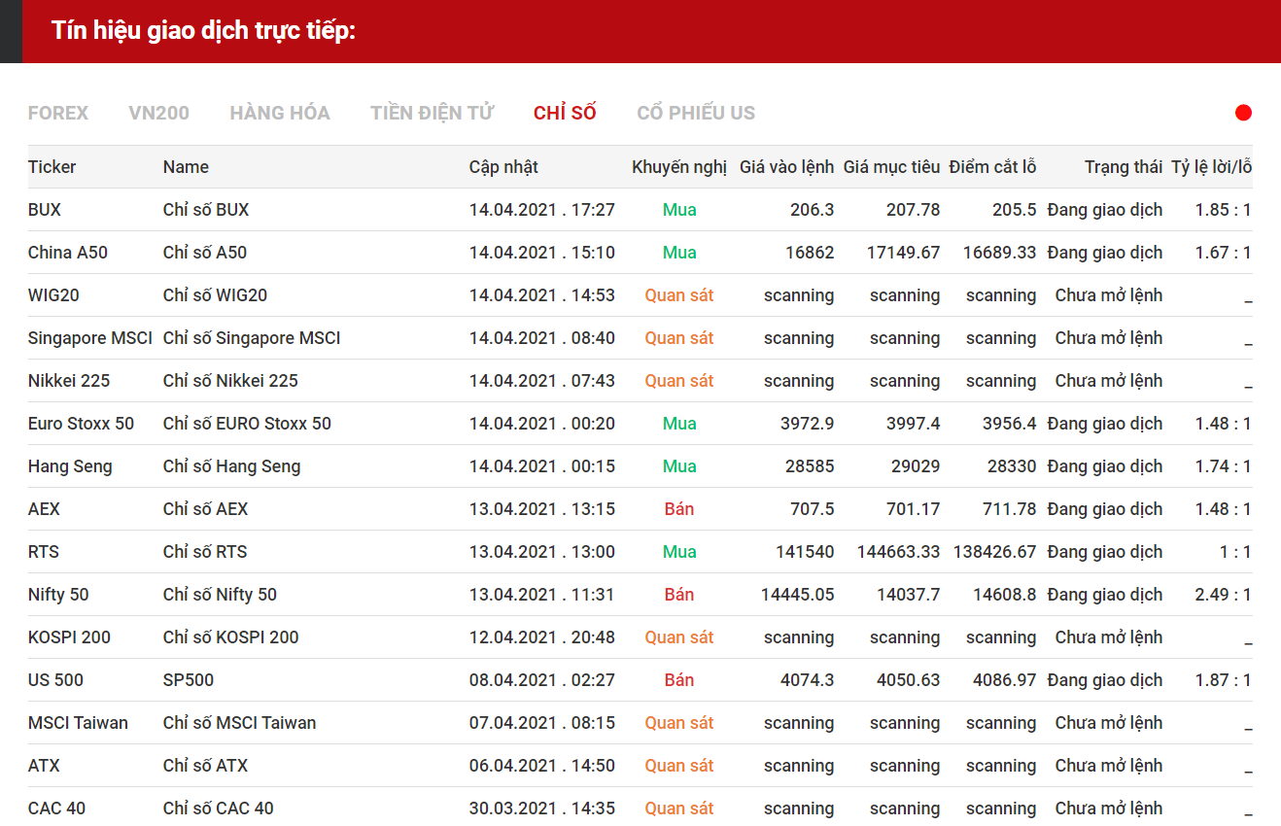Select the Singapore MSCI ticker

[90, 338]
